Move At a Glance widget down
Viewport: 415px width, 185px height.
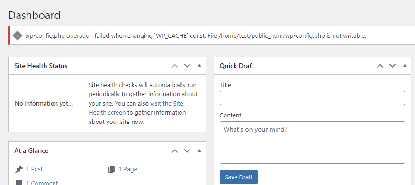[187, 151]
